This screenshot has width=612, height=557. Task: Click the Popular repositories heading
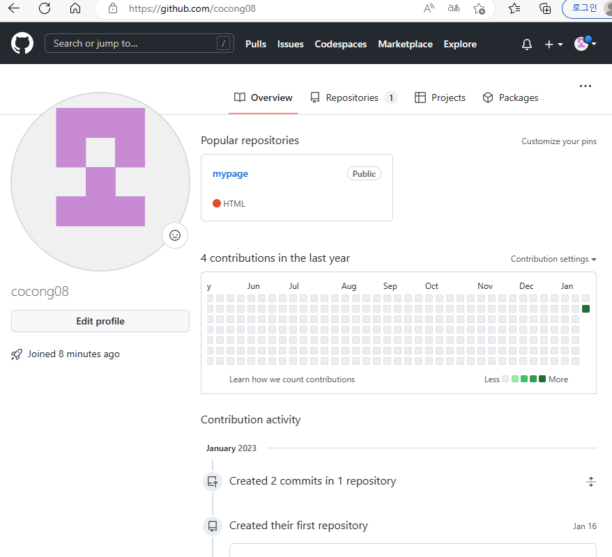[250, 141]
